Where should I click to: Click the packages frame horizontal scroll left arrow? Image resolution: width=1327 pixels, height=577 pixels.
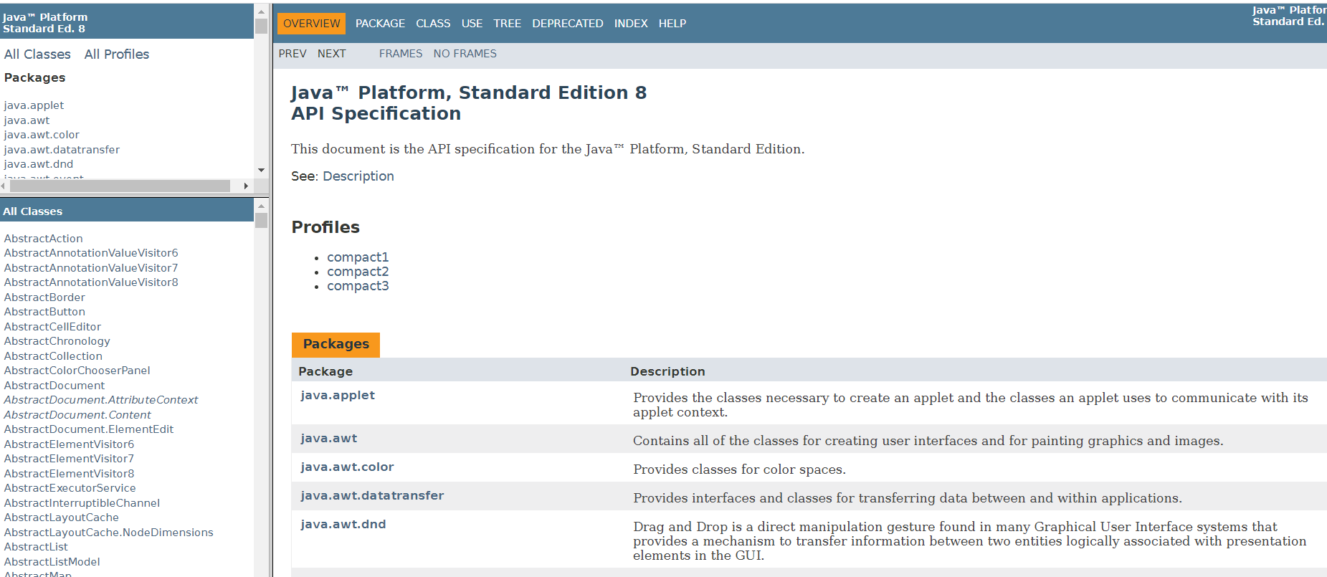pos(4,186)
